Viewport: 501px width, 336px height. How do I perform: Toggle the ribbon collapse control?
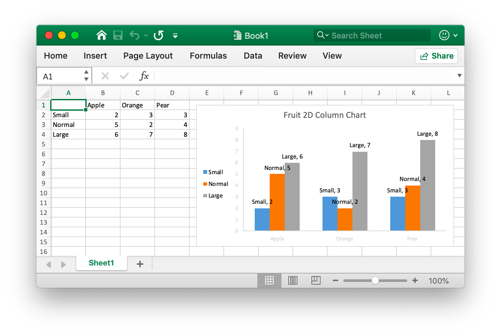[176, 36]
